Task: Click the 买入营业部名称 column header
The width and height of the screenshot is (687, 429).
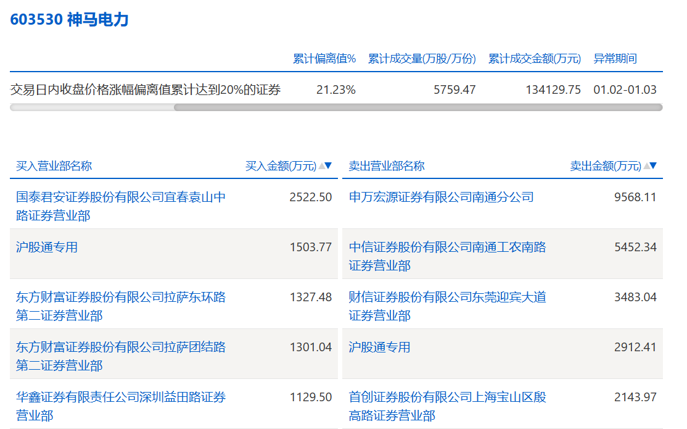Action: pos(54,166)
